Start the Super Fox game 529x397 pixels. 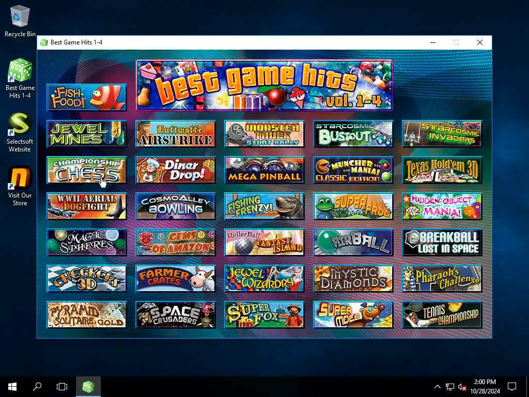pos(264,315)
